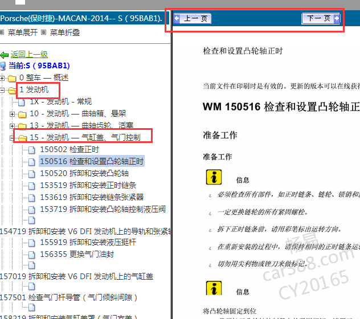Viewport: 360px width, 319px height.
Task: Expand 10 - 发动机 — 曲轴箱、悬架
Action: point(12,114)
